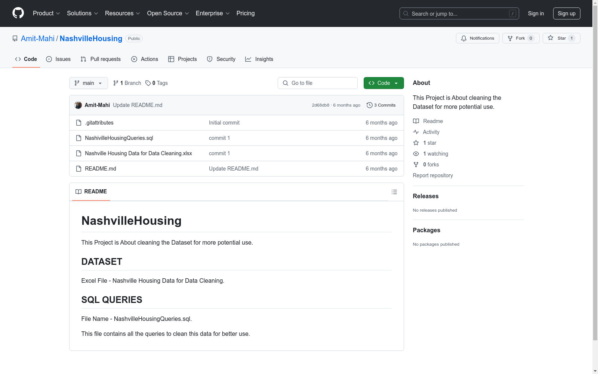
Task: Open the Amit-Mahi owner profile link
Action: (x=38, y=39)
